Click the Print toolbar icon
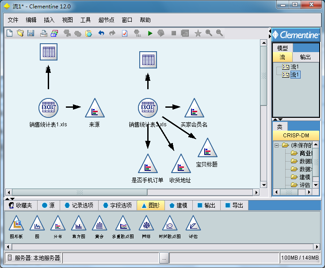The width and height of the screenshot is (325, 268). tap(43, 33)
